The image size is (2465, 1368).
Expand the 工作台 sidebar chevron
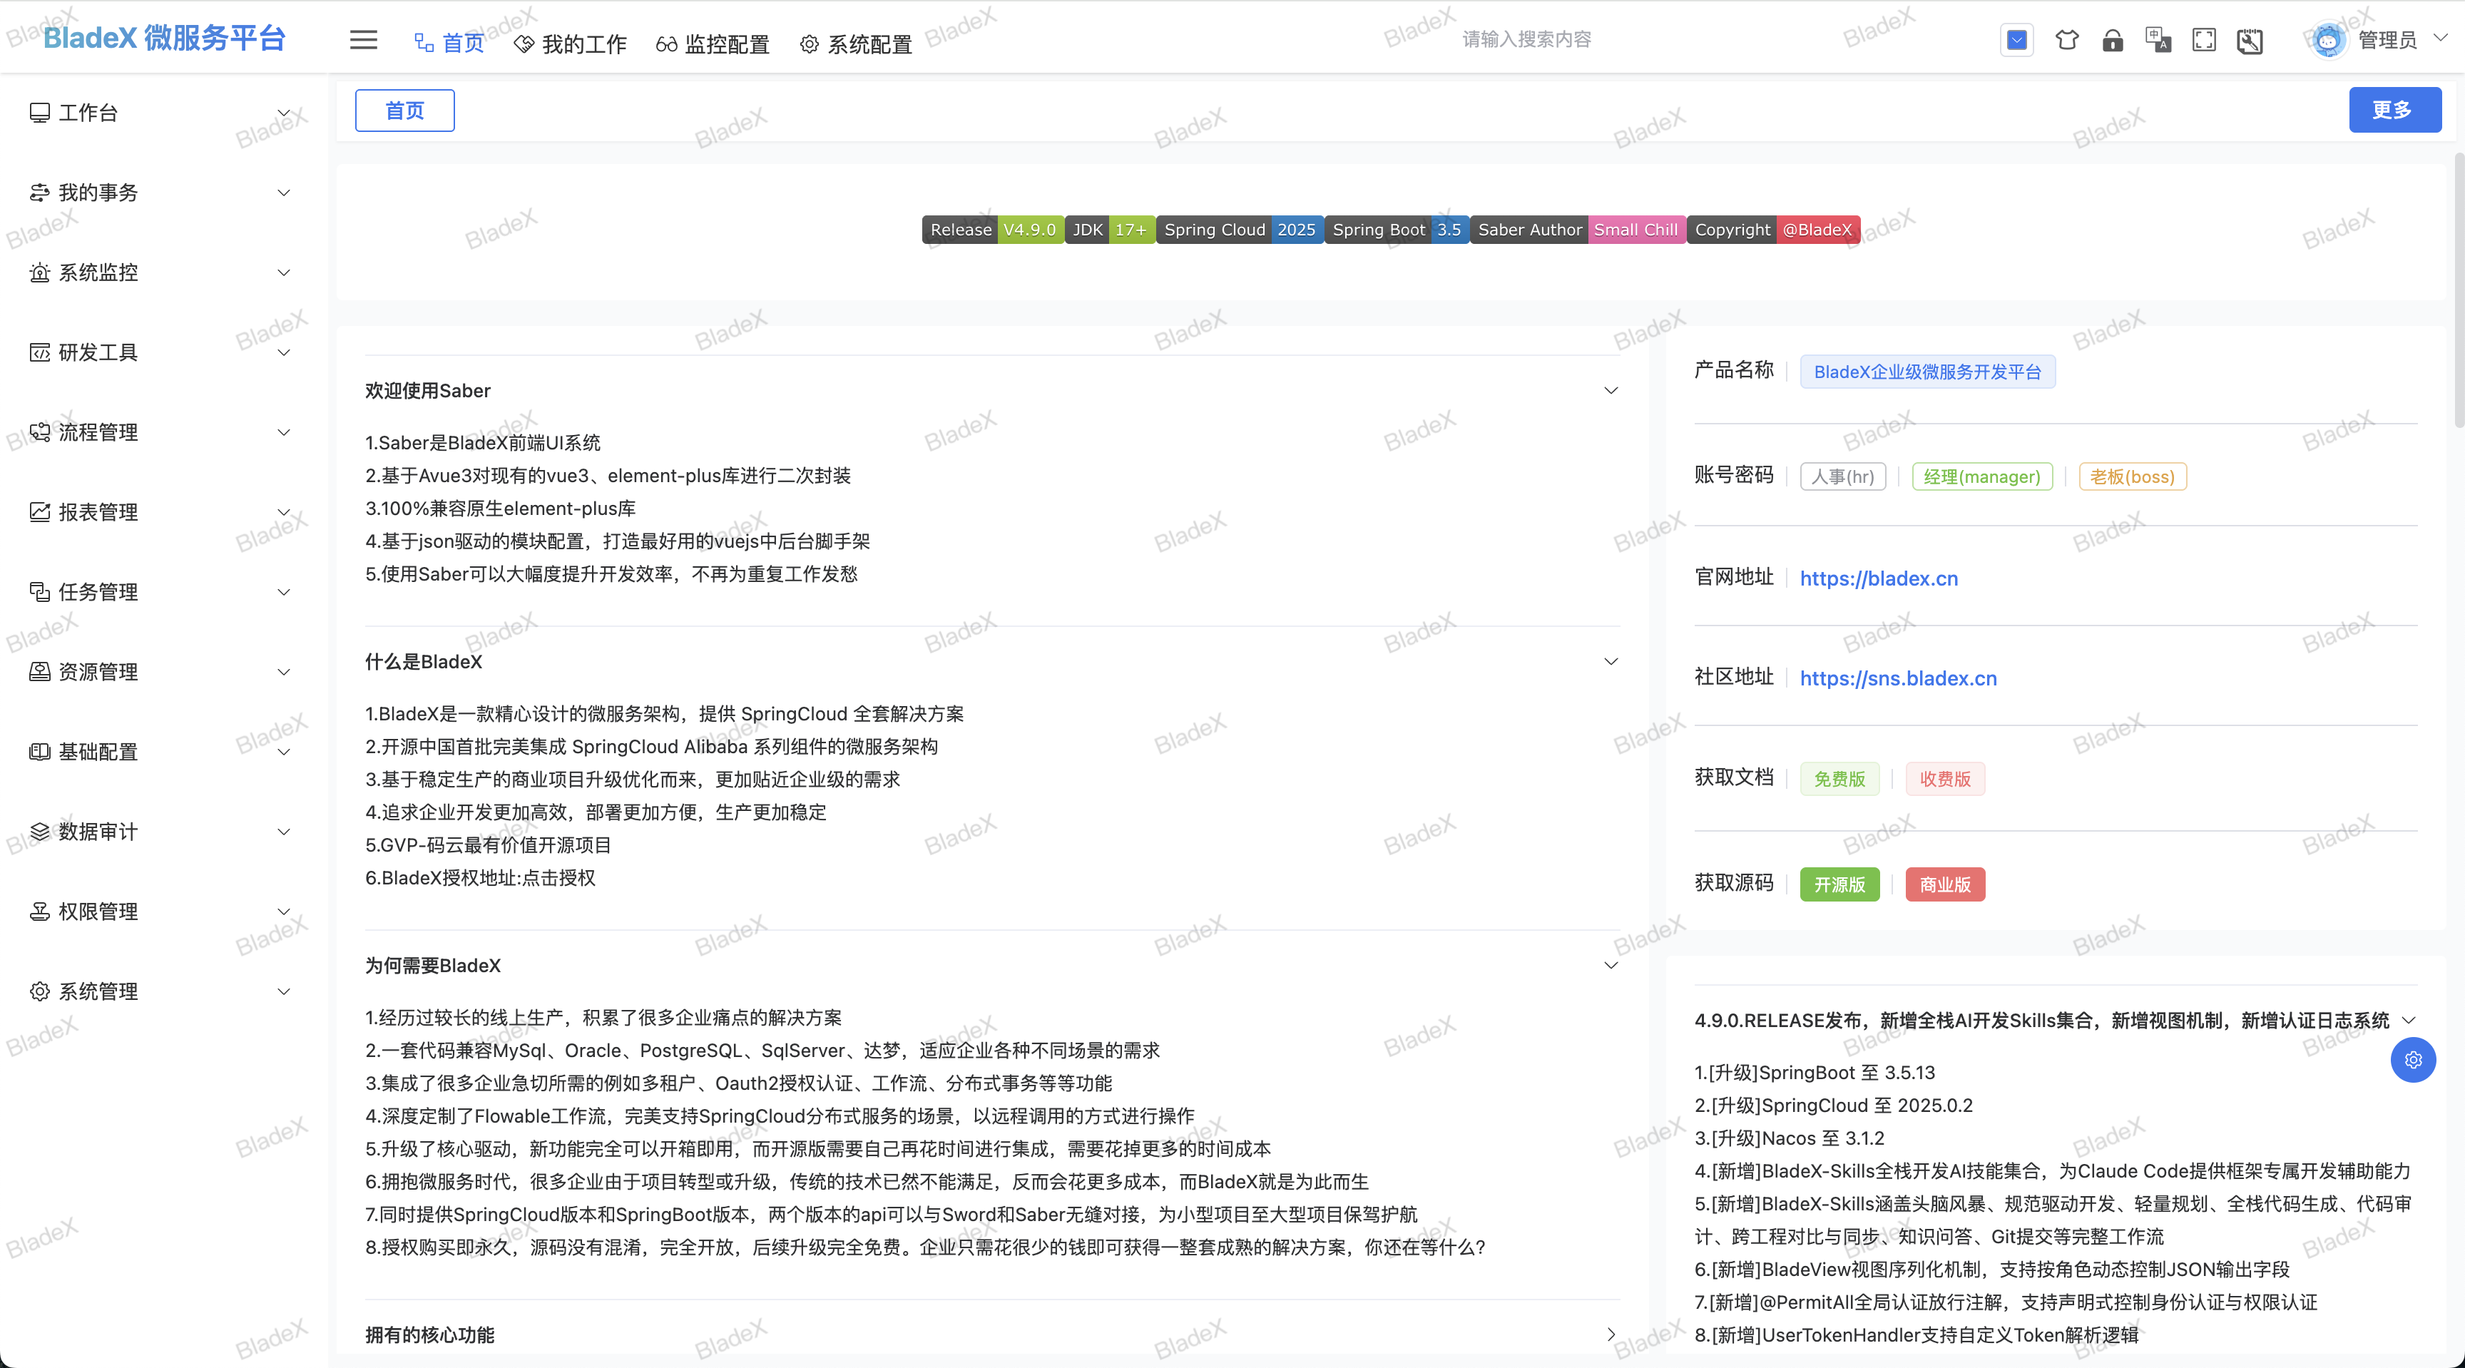[284, 113]
